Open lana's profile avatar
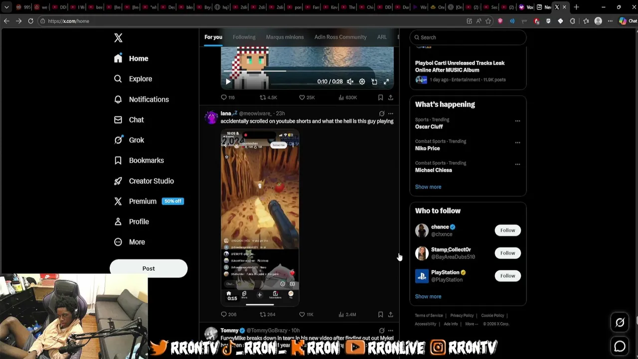 pos(211,117)
